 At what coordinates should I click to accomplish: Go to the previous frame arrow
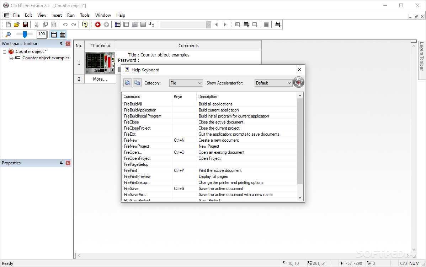(x=217, y=25)
